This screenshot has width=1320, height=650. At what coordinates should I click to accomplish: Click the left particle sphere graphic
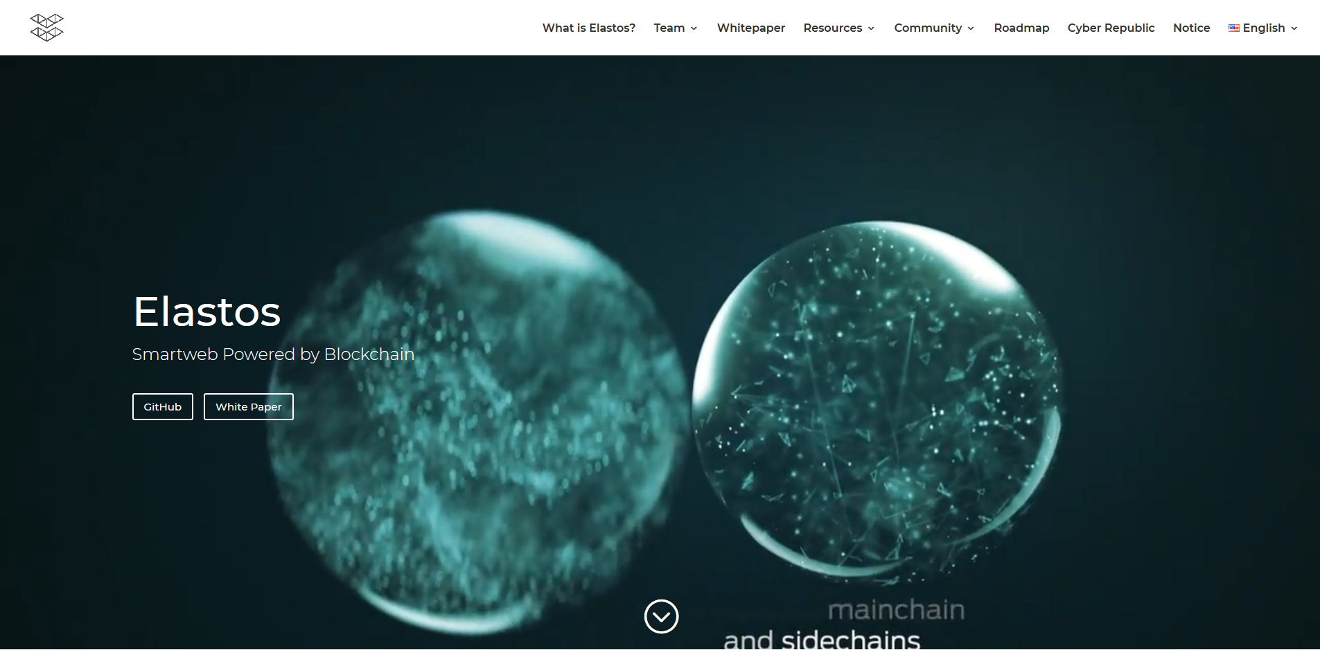(478, 422)
